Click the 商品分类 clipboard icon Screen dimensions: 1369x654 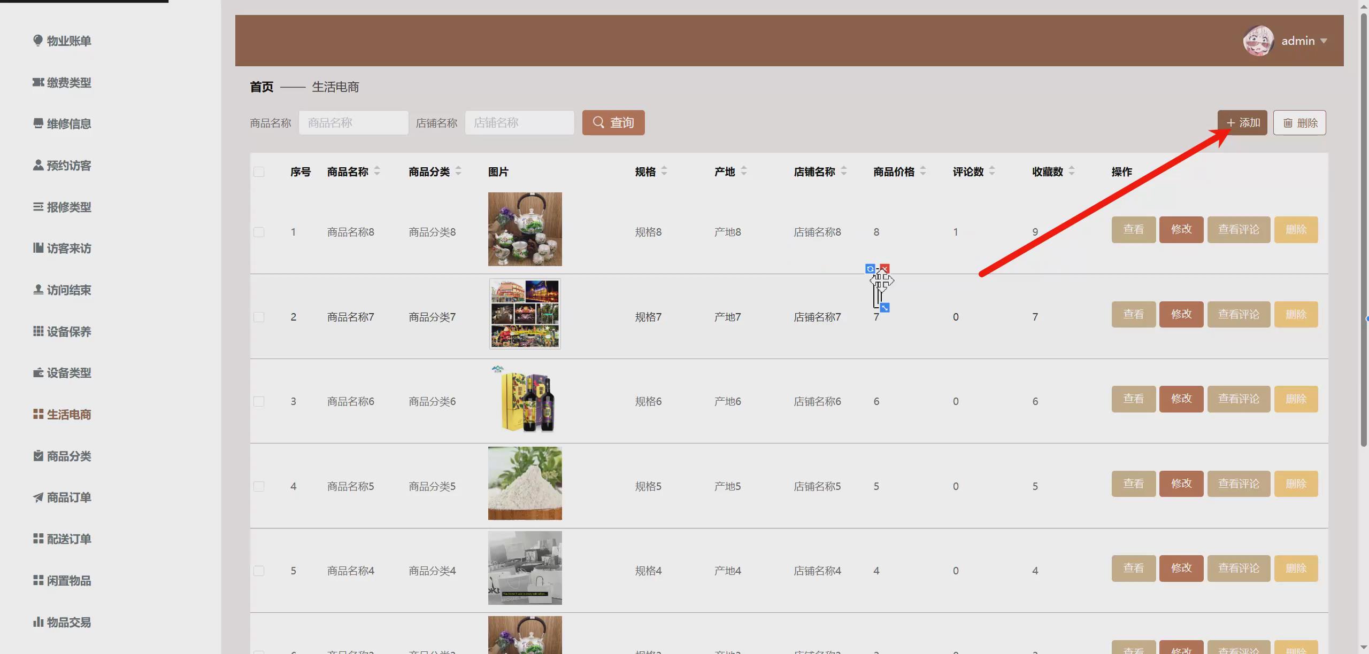(x=38, y=456)
